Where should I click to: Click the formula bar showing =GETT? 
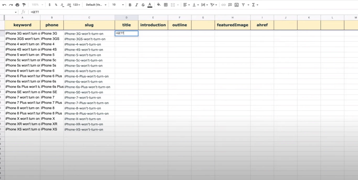193,12
